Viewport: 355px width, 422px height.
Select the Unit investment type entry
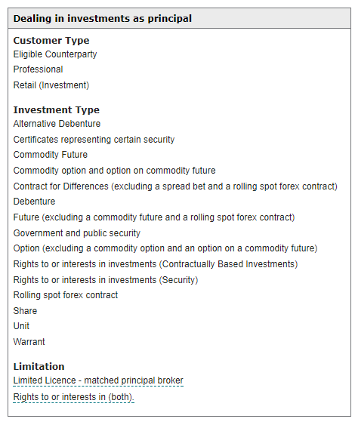(21, 326)
